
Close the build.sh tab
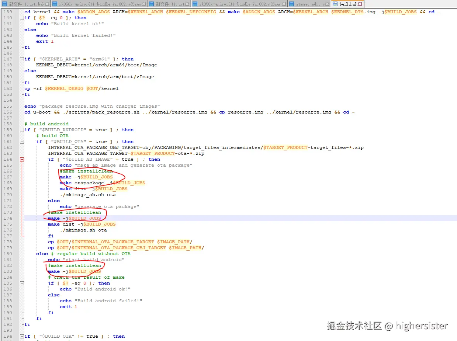[361, 4]
